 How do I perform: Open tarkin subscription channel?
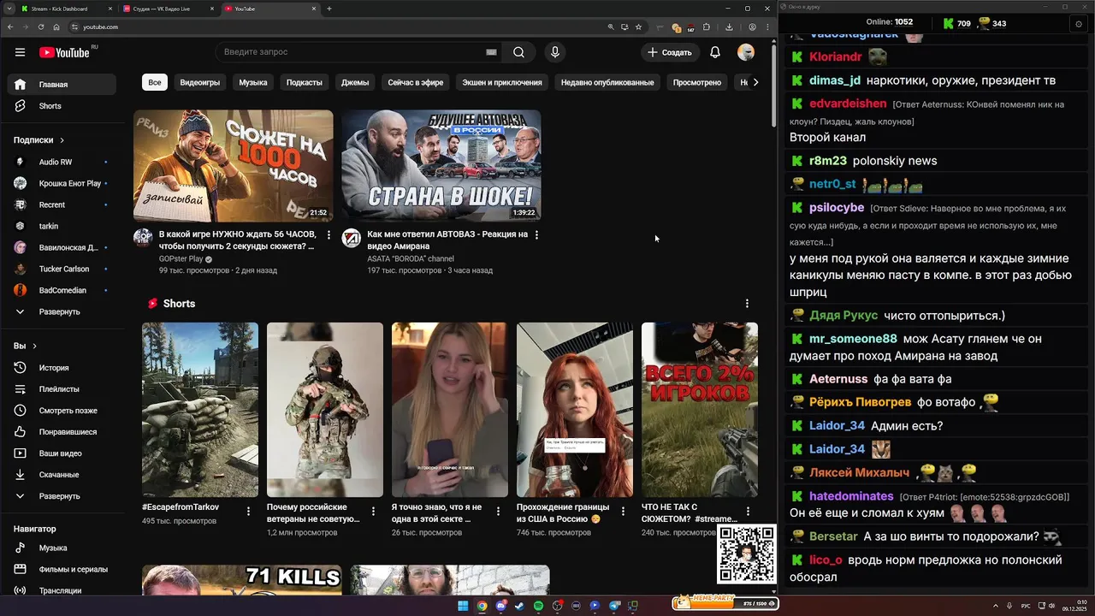click(62, 226)
